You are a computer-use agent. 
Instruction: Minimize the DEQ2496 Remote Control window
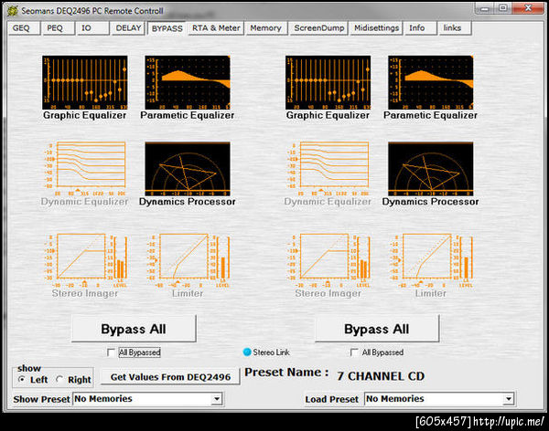484,8
